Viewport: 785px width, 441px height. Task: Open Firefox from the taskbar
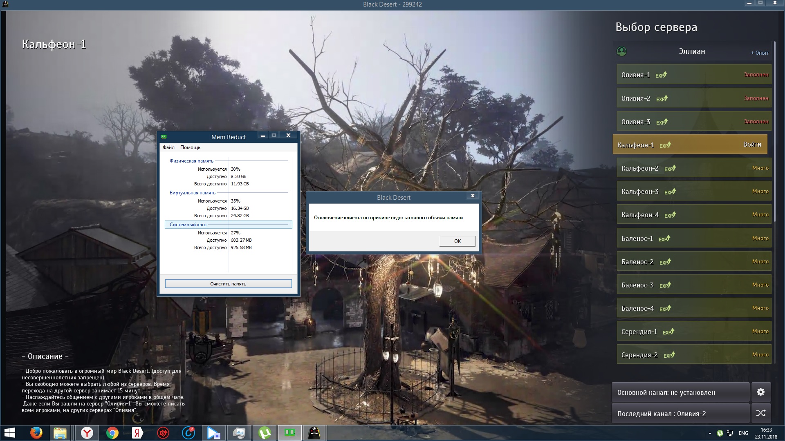pos(36,432)
